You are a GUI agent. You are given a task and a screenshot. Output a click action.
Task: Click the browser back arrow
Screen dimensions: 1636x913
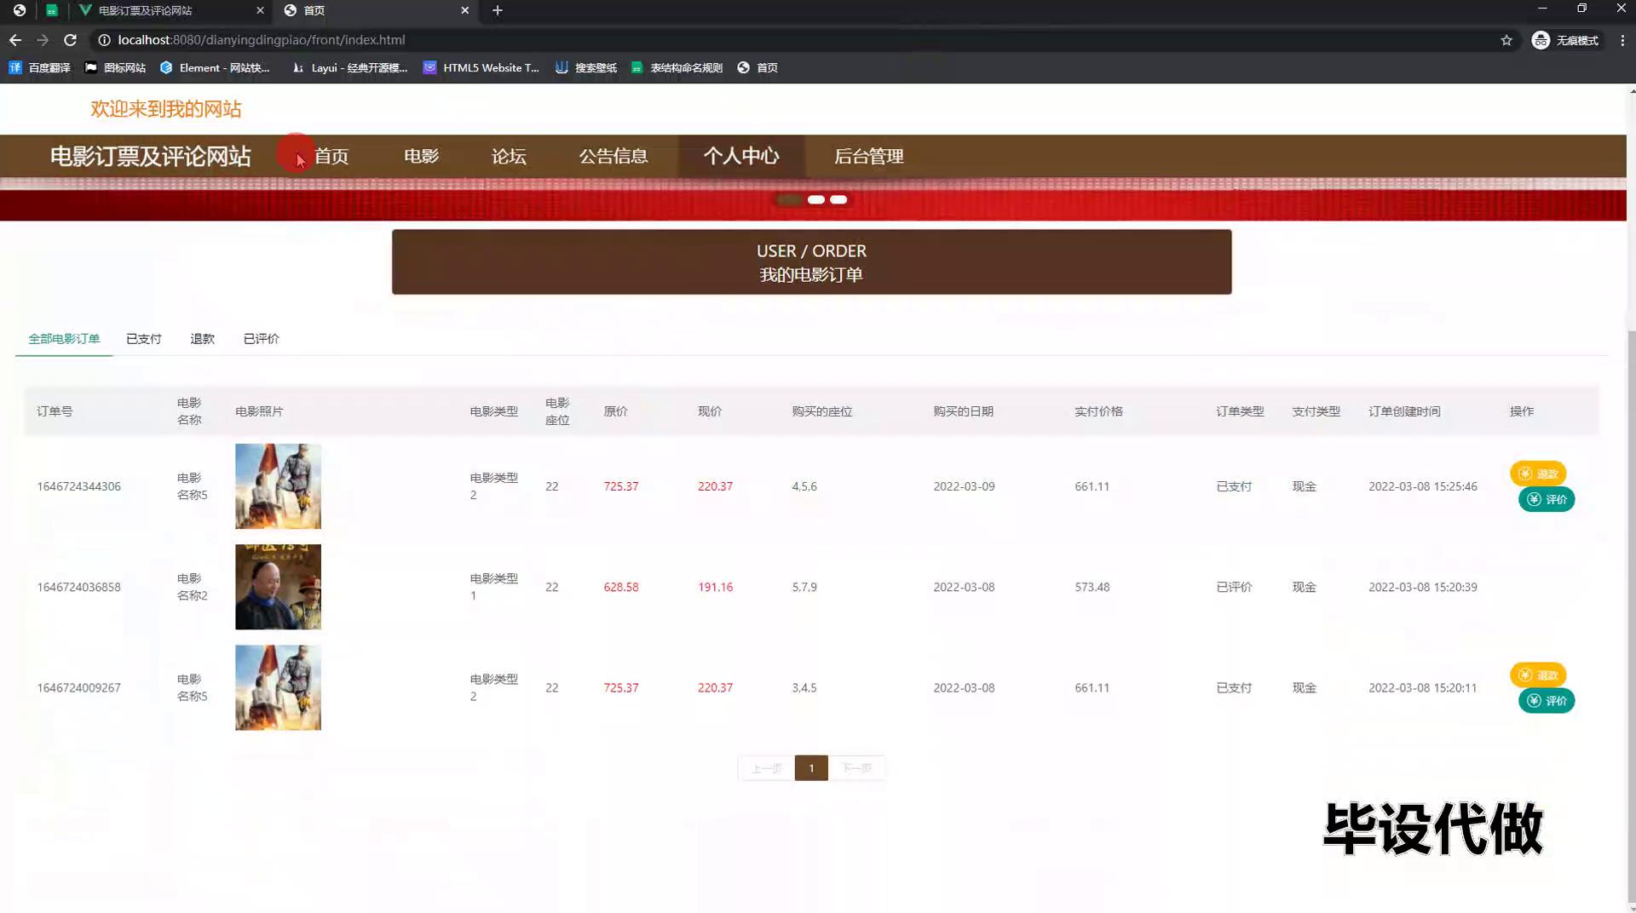point(15,40)
